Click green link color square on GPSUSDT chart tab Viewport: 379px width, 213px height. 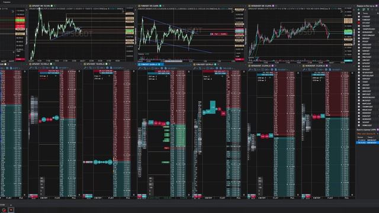[x=52, y=5]
